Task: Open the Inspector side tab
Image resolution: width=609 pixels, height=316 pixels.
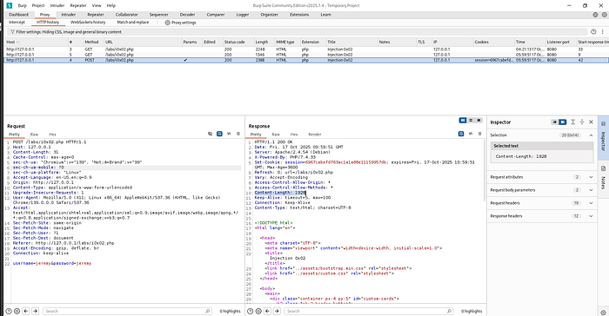Action: (603, 138)
